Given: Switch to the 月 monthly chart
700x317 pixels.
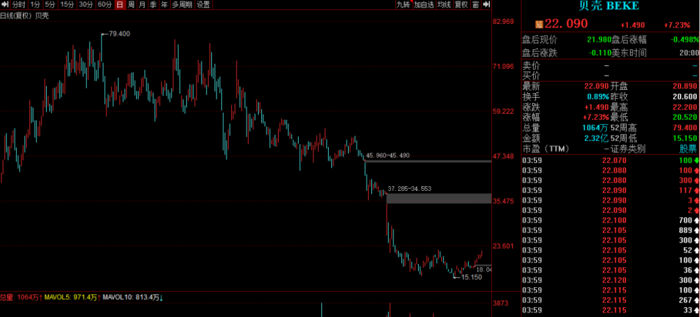Looking at the screenshot, I should [x=142, y=5].
